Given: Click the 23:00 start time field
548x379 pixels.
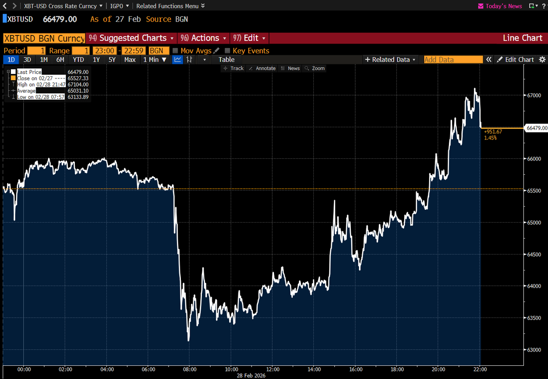Looking at the screenshot, I should point(104,51).
